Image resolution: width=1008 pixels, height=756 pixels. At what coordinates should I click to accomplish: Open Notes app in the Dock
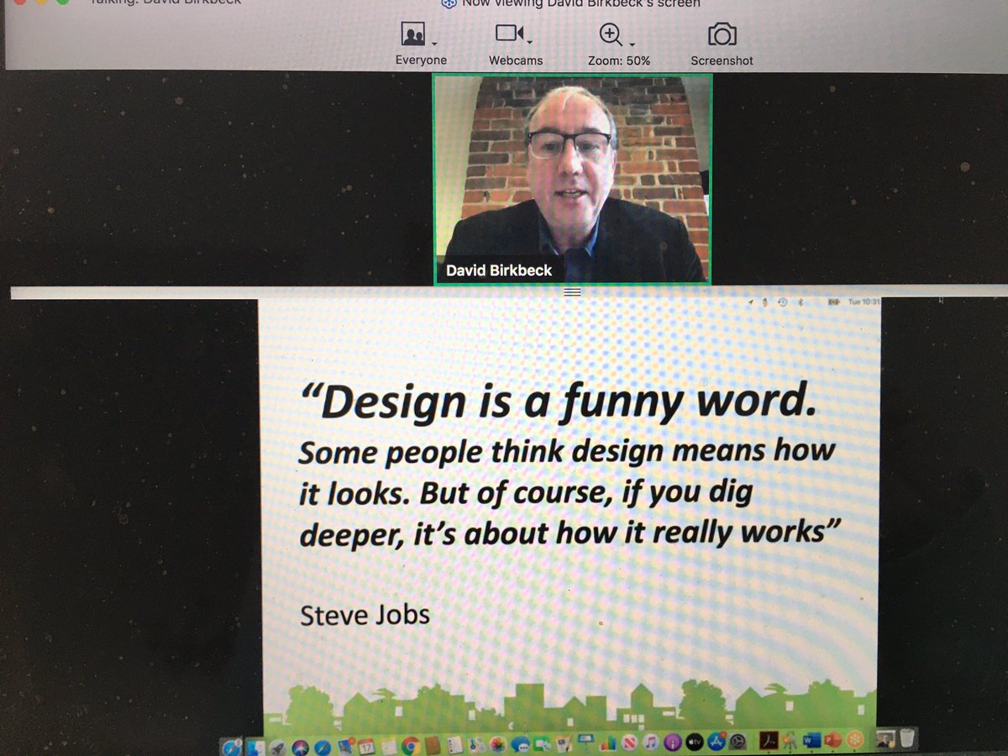tap(389, 746)
